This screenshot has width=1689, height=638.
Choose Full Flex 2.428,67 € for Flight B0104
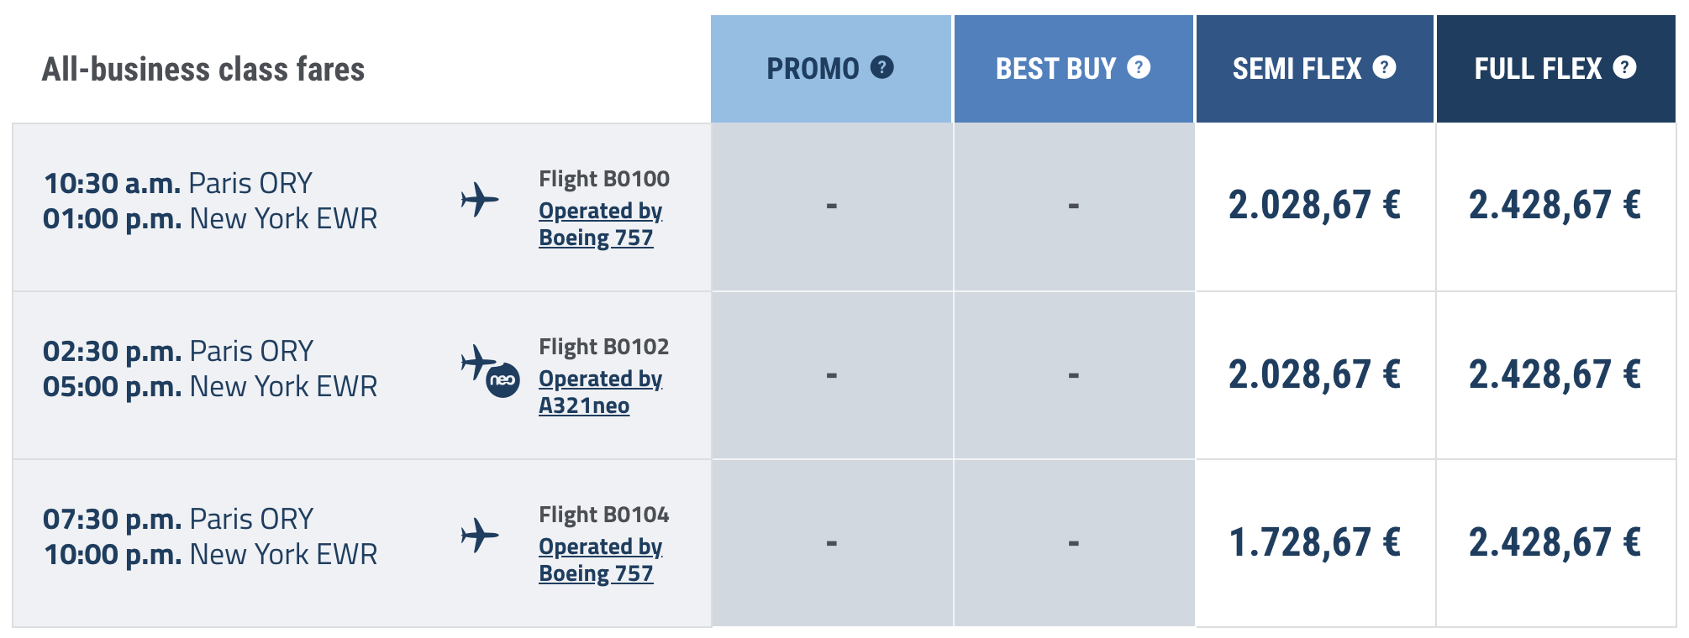pyautogui.click(x=1555, y=542)
